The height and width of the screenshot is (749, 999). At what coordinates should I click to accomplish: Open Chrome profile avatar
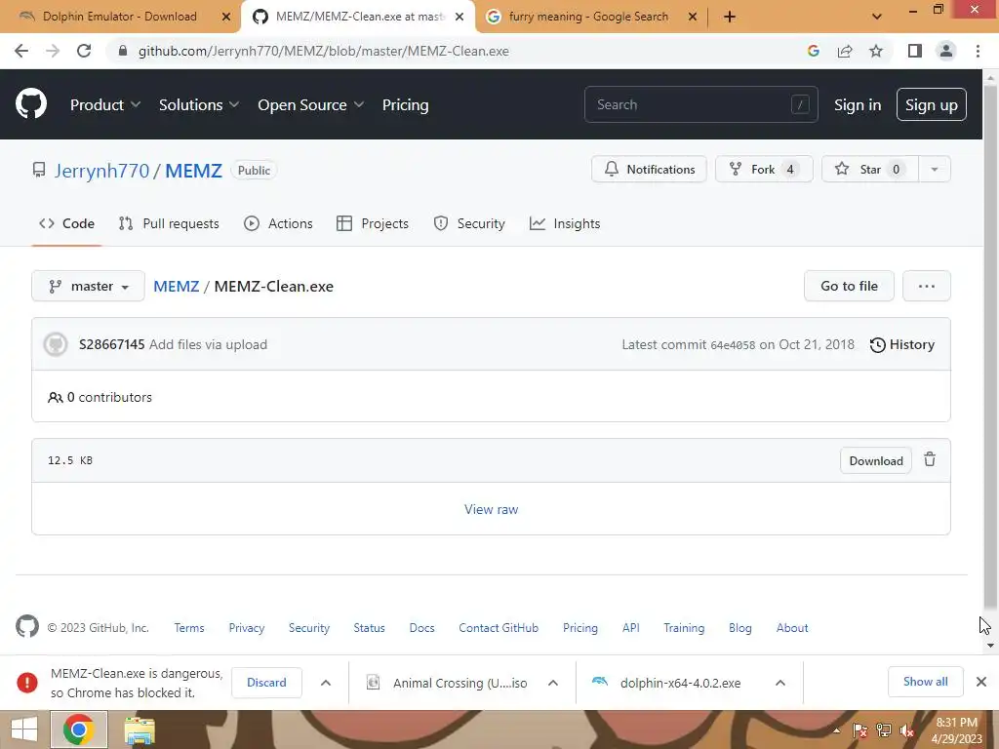click(x=946, y=51)
